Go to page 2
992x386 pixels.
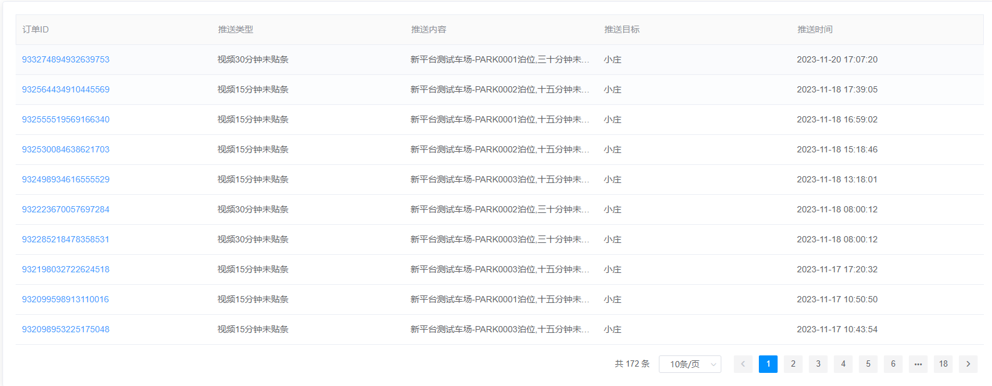pos(793,364)
